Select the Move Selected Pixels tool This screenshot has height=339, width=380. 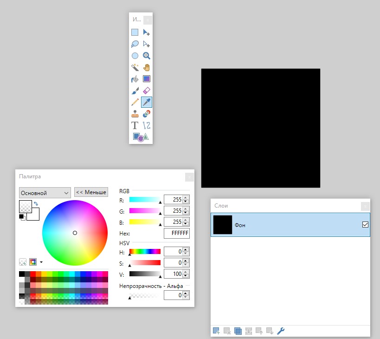point(146,32)
